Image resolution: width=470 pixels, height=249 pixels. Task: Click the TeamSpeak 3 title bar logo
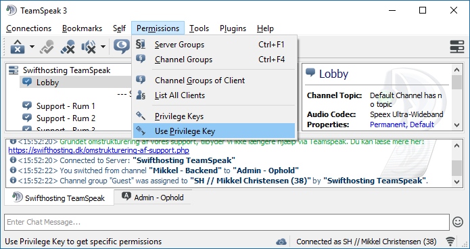click(11, 11)
